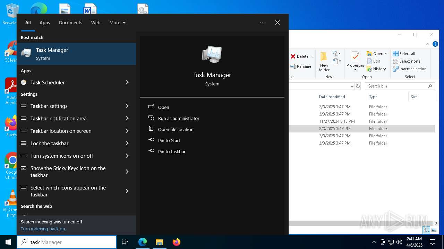Open Explorer address bar history dropdown
The height and width of the screenshot is (249, 444).
(x=352, y=86)
